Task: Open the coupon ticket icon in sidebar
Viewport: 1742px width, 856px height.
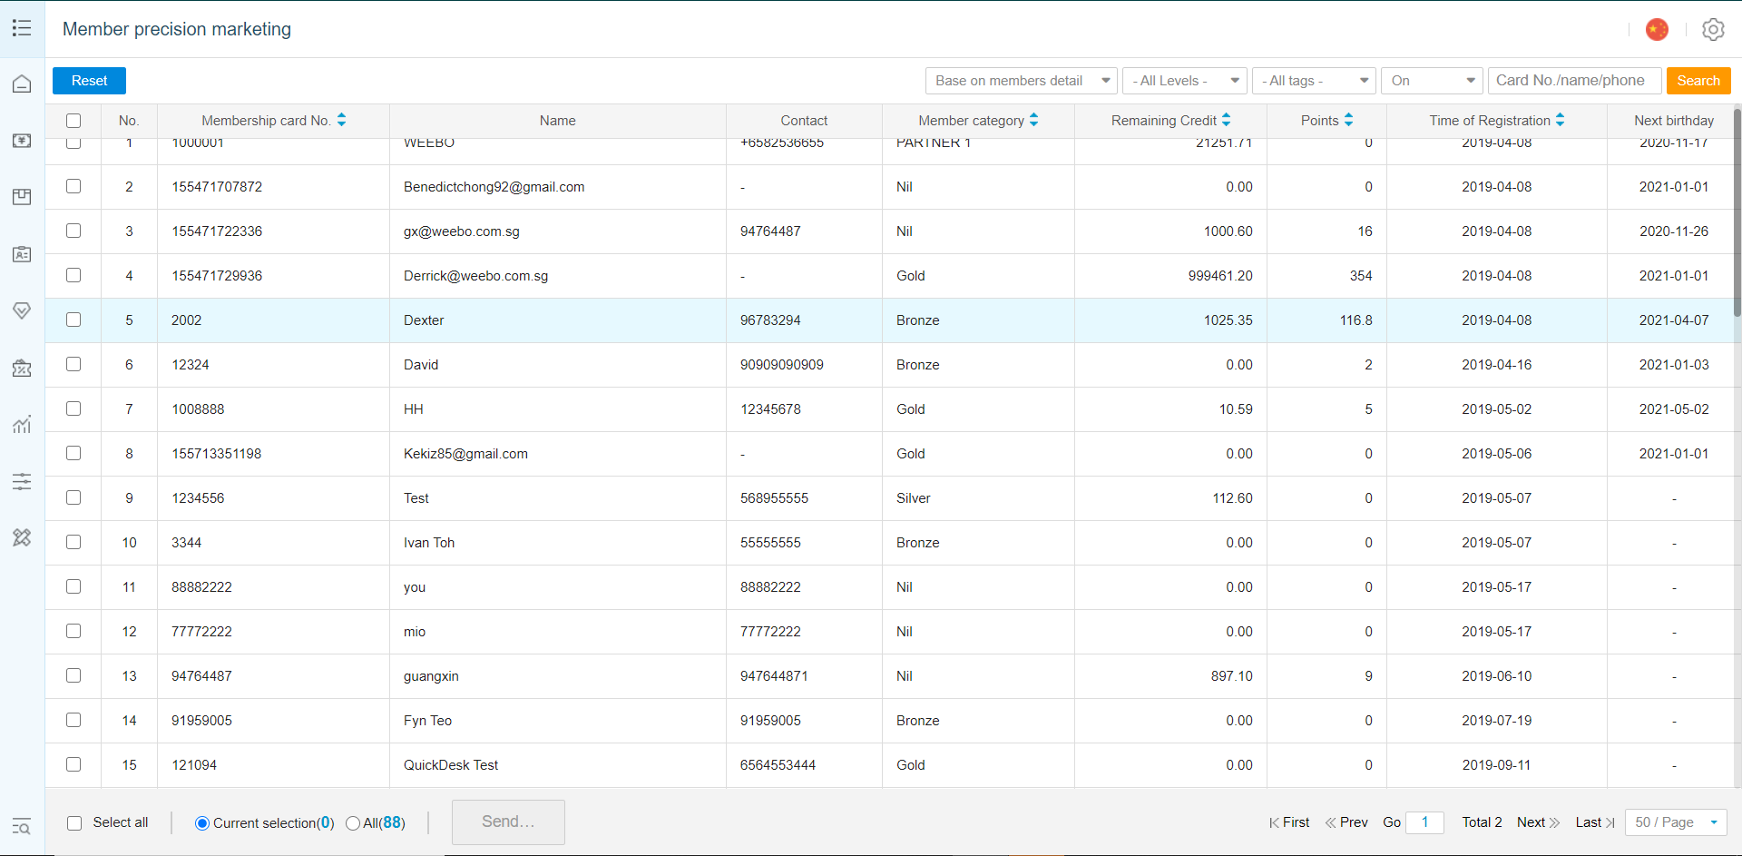Action: (x=22, y=368)
